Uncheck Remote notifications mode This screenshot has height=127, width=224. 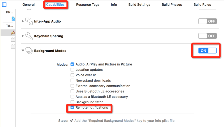point(73,108)
